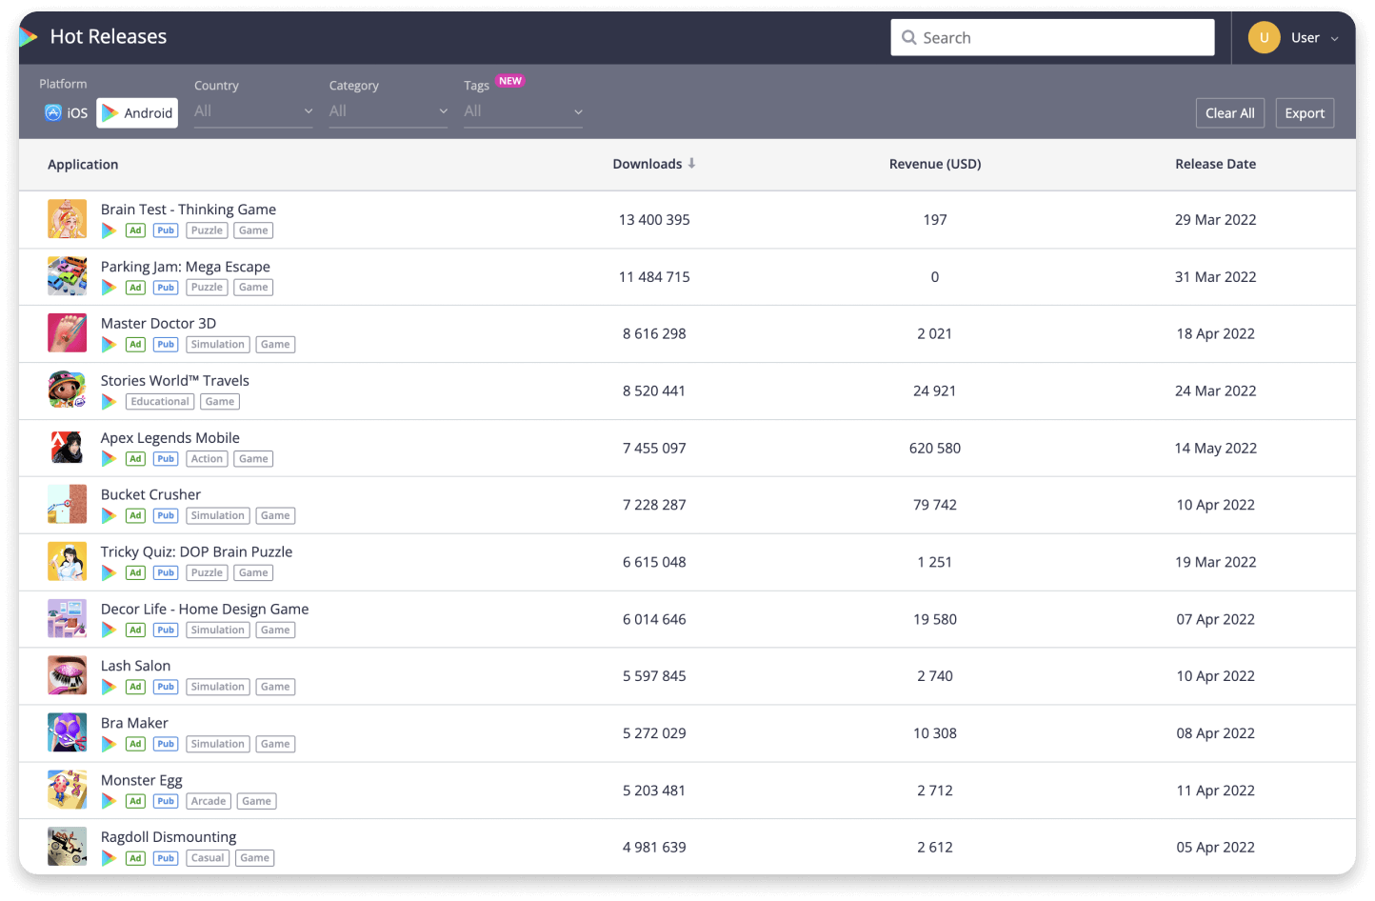Screen dimensions: 1375x901
Task: Open the Decor Life app icon
Action: (67, 619)
